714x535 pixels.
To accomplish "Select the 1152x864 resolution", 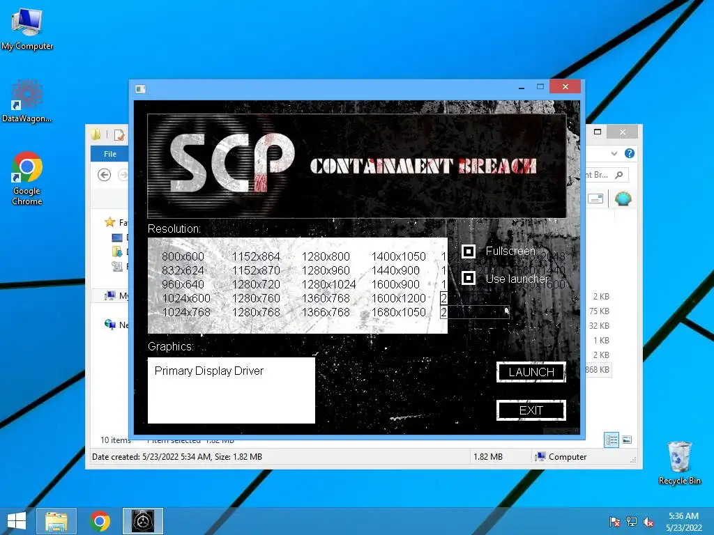I will (x=256, y=256).
